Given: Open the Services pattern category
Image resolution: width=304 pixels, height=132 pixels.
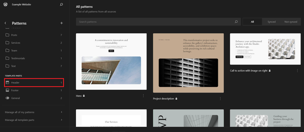Looking at the screenshot, I should [x=34, y=43].
